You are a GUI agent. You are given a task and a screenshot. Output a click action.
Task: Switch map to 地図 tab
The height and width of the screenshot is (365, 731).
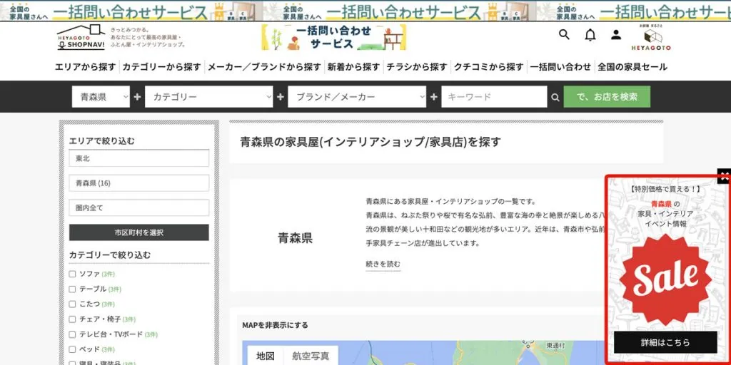point(266,356)
